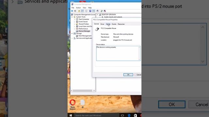Click Cancel in Mouse Properties dialog
This screenshot has height=117, width=209.
click(x=138, y=75)
